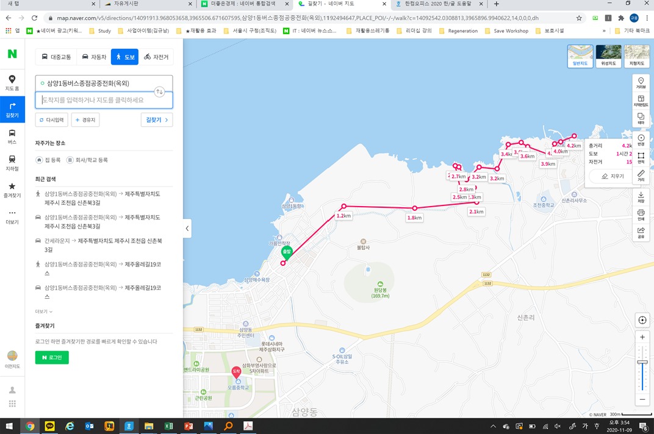654x434 pixels.
Task: Select 면적 area measuring tool
Action: pos(641,158)
